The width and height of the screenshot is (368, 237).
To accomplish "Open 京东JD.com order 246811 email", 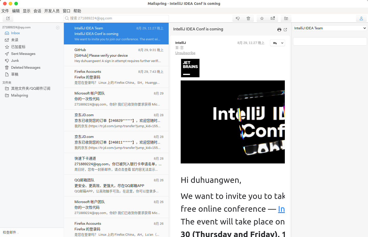I will [x=116, y=142].
